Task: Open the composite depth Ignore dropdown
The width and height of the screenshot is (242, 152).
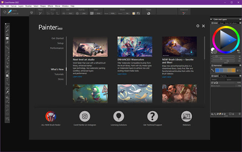Action: pyautogui.click(x=233, y=80)
